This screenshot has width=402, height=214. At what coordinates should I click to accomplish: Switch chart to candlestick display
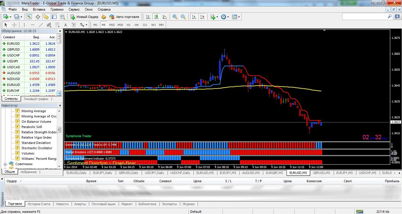tap(156, 17)
